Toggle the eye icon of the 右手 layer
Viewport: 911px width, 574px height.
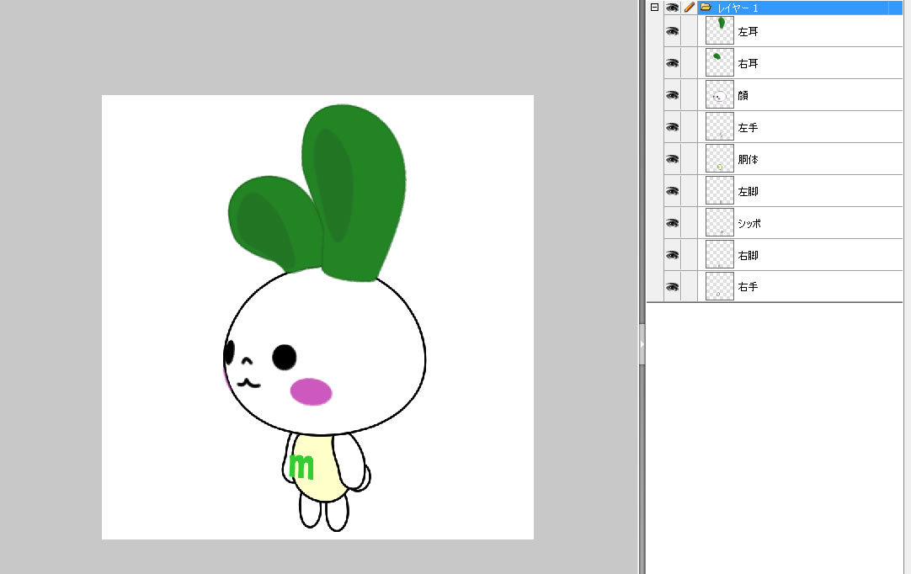point(672,287)
